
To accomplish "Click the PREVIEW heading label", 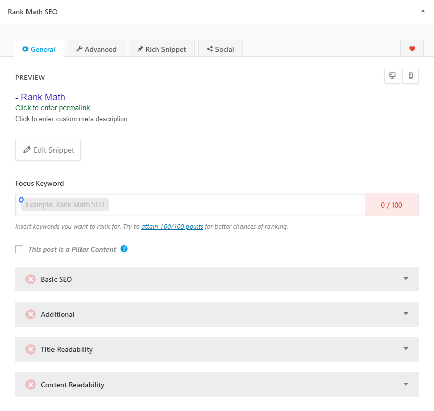I will coord(30,78).
